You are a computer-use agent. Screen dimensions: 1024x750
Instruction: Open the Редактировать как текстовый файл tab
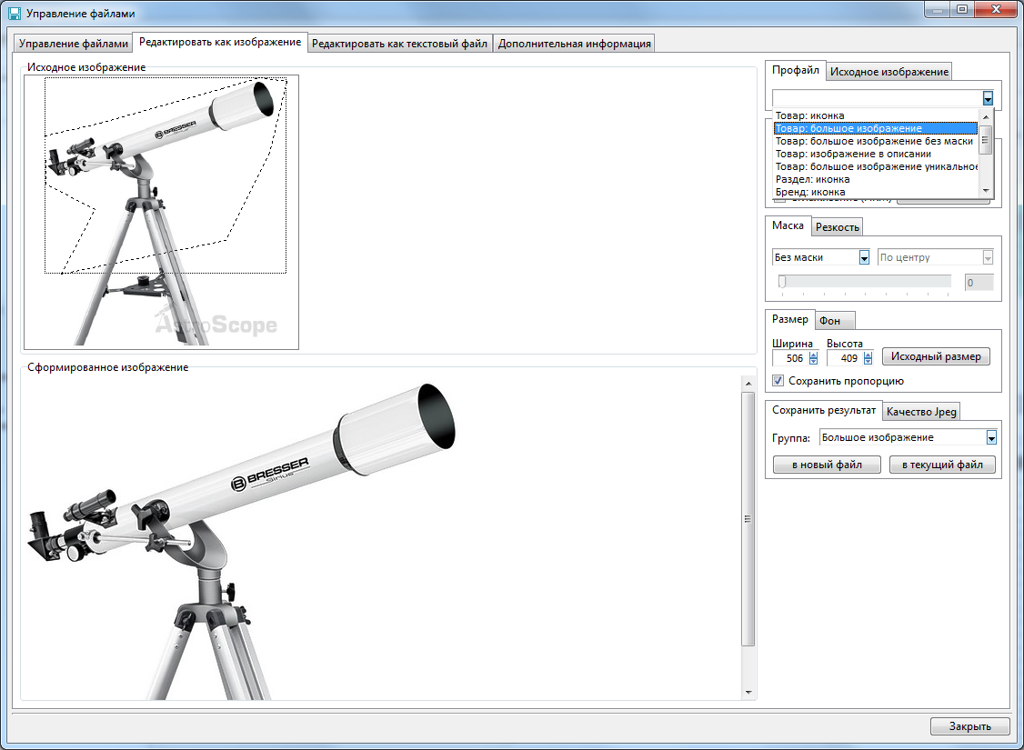pyautogui.click(x=399, y=43)
